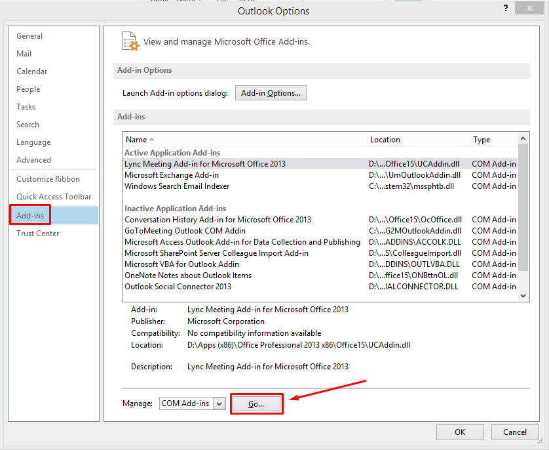This screenshot has height=450, width=549.
Task: Click the G2MOutlookAddin.dll location cell
Action: [415, 231]
